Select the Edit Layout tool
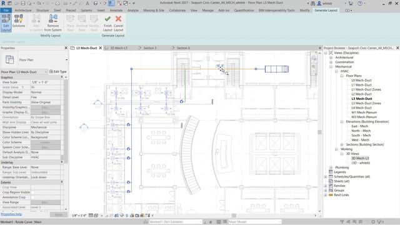This screenshot has height=225, width=400. point(6,23)
